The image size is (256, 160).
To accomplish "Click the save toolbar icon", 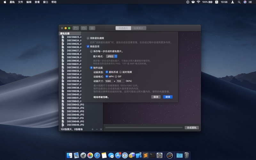I will 92,28.
